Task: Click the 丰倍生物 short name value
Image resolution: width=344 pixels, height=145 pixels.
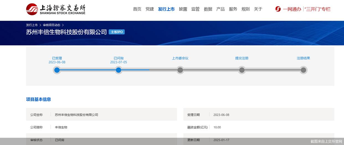Action: [x=61, y=127]
